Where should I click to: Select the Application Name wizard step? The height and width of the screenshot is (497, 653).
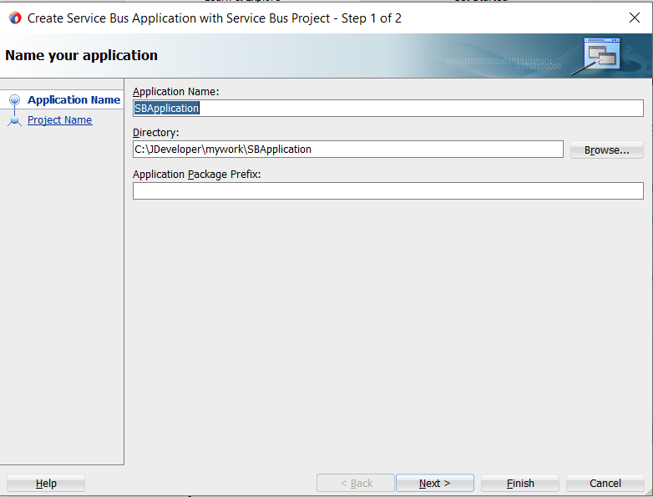point(73,100)
